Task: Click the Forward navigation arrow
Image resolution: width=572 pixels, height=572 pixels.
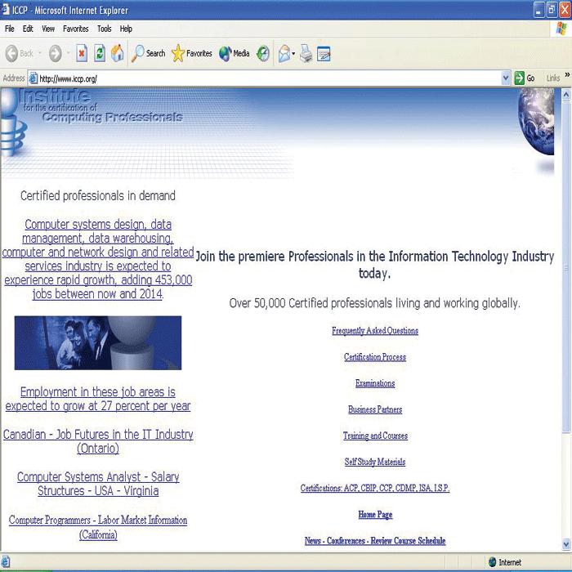Action: click(x=56, y=54)
